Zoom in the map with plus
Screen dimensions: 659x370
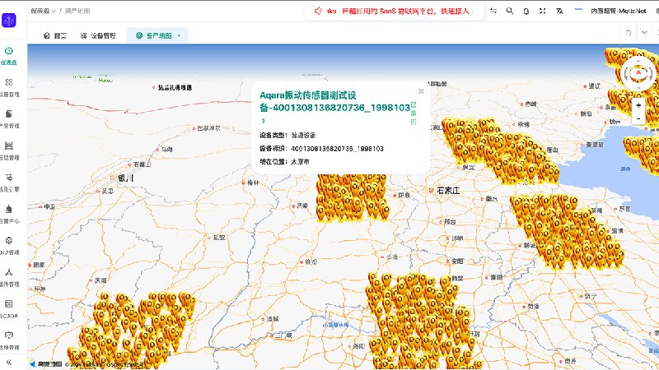pyautogui.click(x=638, y=105)
